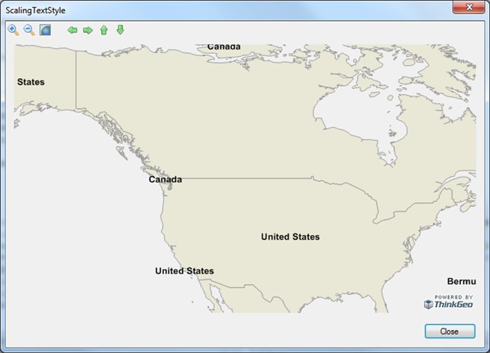
Task: Click the Close button
Action: click(450, 331)
